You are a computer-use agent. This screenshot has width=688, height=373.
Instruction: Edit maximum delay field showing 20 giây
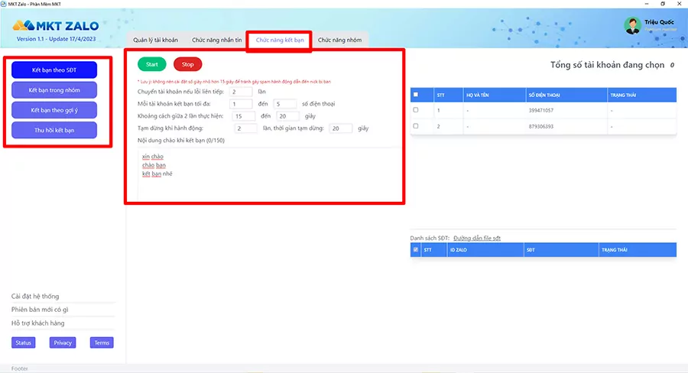click(287, 116)
